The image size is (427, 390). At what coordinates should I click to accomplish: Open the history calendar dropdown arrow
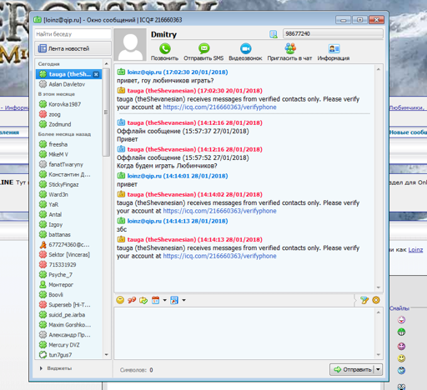tap(164, 300)
